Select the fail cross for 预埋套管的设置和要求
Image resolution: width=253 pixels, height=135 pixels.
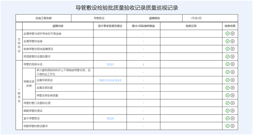coord(233,56)
